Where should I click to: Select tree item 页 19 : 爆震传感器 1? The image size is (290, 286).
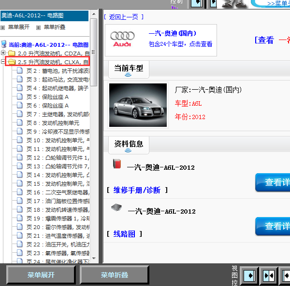(x=58, y=218)
